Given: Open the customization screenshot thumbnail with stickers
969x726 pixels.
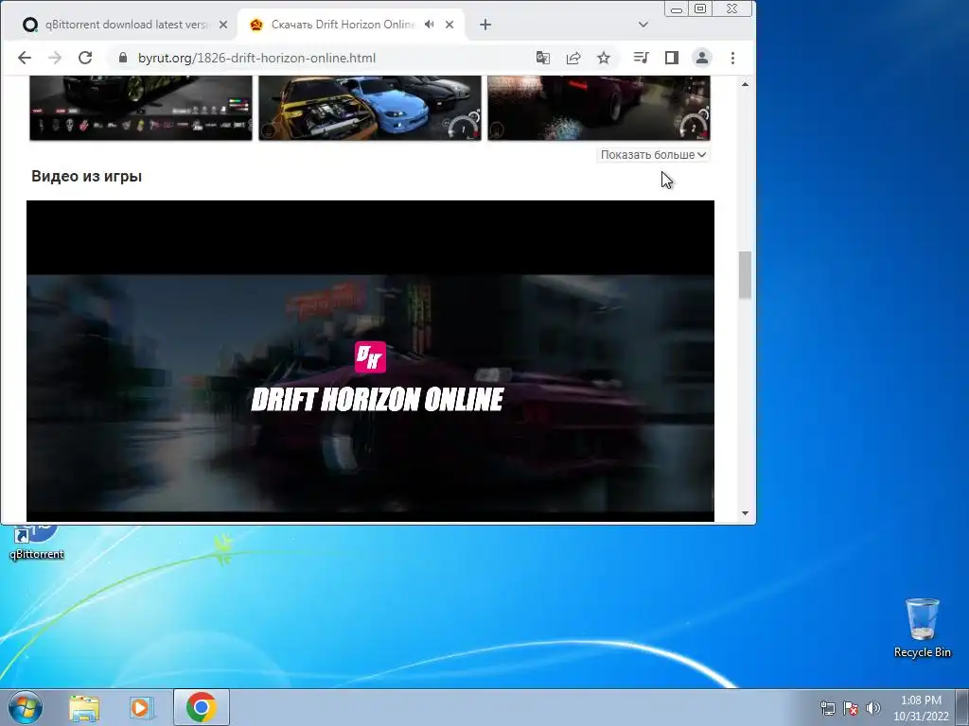Looking at the screenshot, I should click(141, 108).
